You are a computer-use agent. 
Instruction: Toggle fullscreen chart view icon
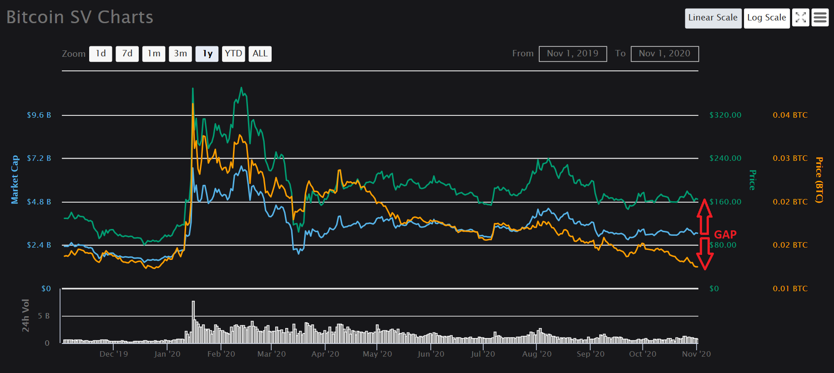point(800,18)
